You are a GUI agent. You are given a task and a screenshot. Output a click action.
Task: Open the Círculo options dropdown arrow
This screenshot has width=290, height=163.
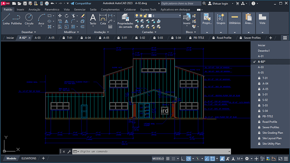[x=29, y=26]
